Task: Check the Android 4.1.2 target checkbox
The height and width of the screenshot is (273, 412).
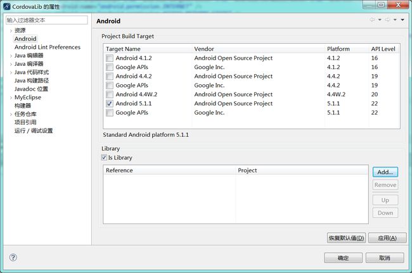Action: (x=110, y=58)
